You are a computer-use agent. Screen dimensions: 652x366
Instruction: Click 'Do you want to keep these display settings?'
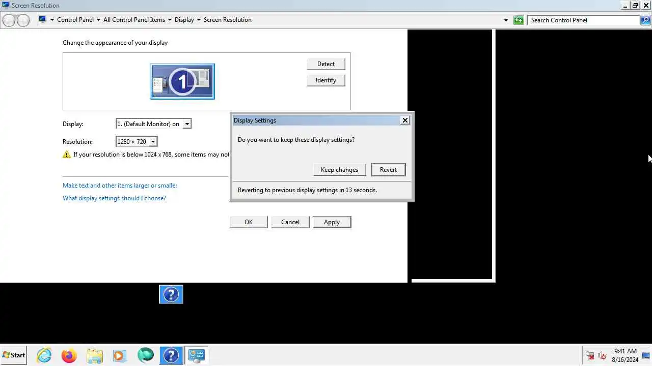(x=296, y=140)
